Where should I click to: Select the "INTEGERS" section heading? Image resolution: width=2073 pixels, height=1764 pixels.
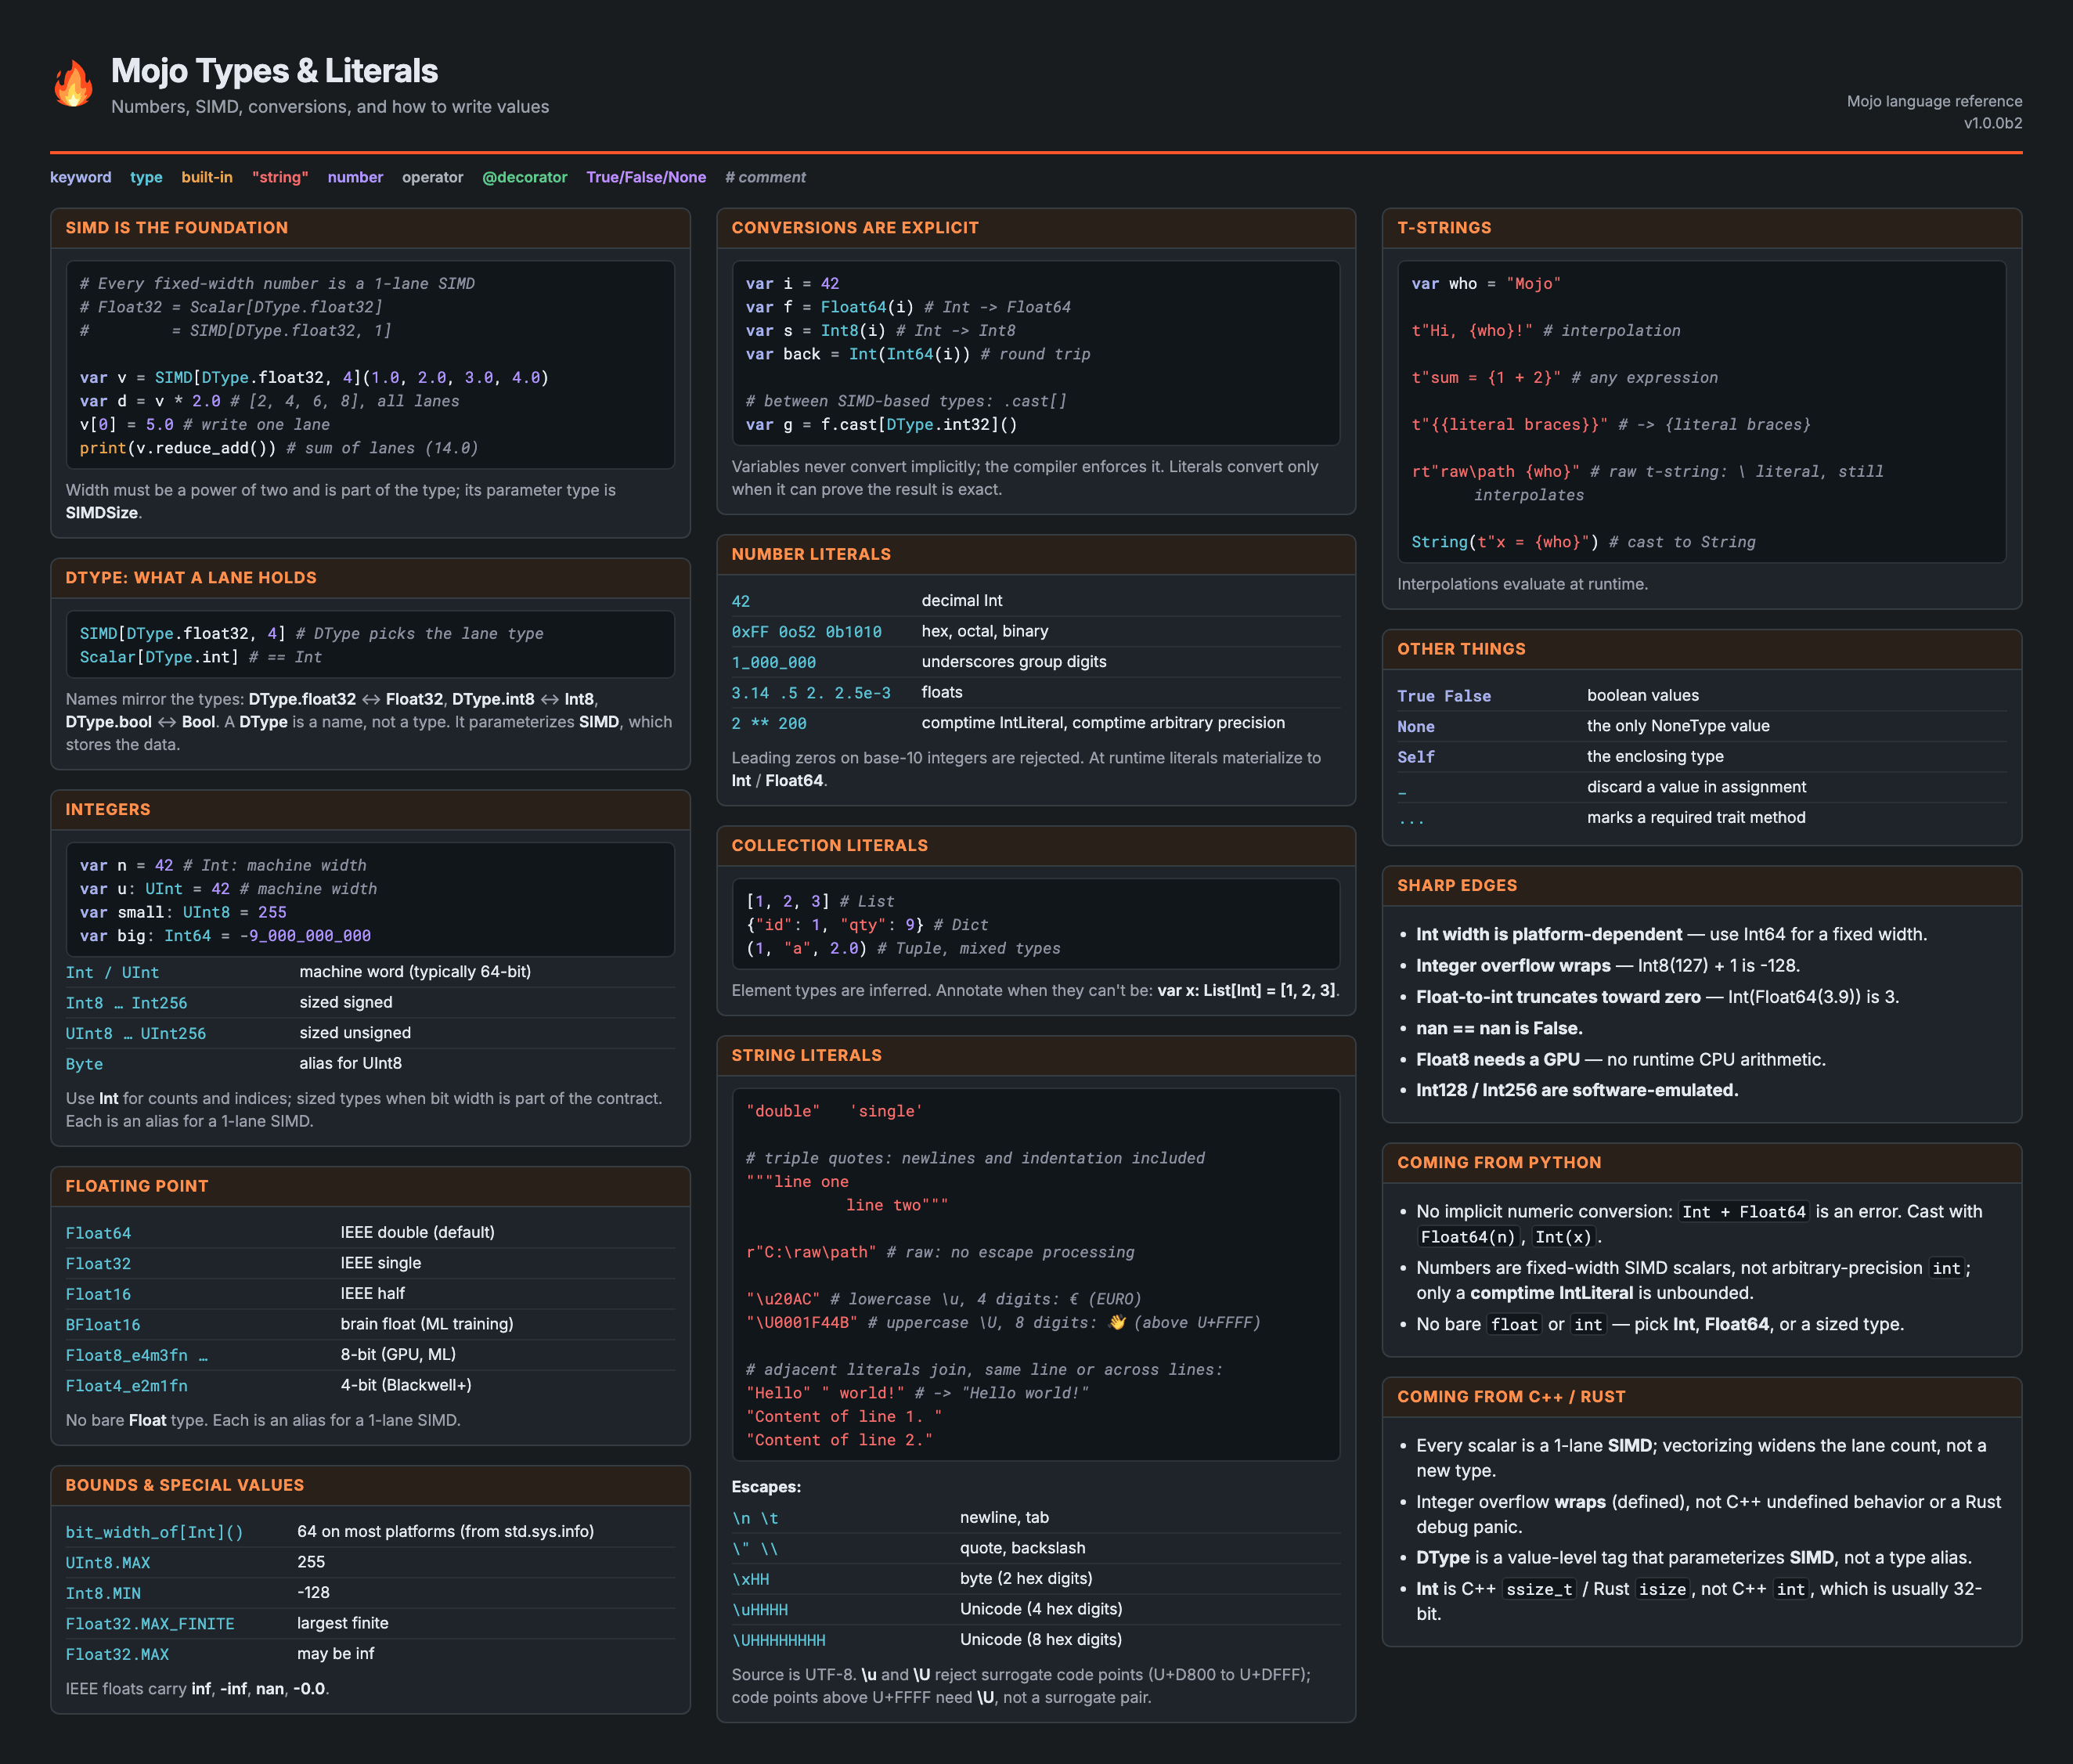tap(108, 810)
